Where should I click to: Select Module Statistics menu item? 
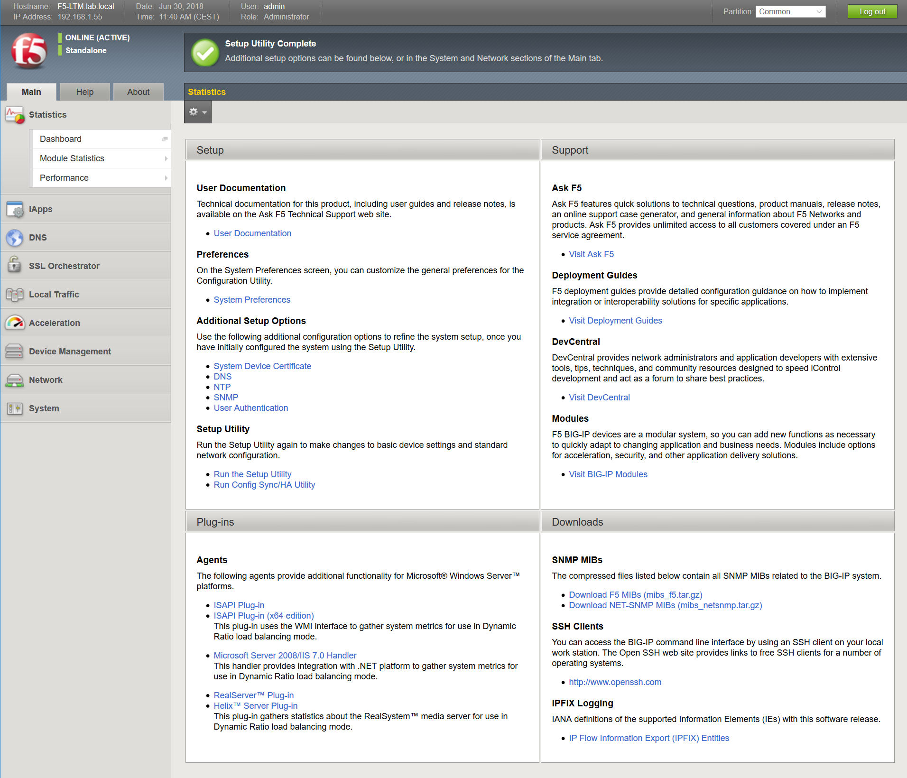[x=102, y=158]
